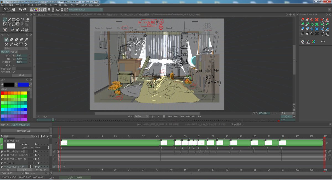Select the rectangle shape tool
Image resolution: width=332 pixels, height=180 pixels.
click(x=14, y=20)
